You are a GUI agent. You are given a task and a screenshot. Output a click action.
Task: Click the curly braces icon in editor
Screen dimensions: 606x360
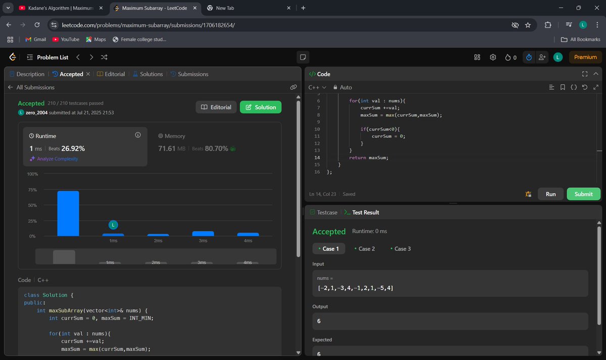click(574, 87)
